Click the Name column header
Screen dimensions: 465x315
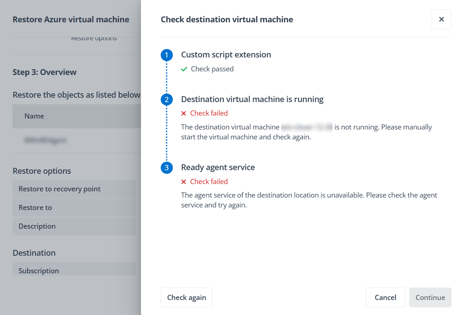click(34, 116)
